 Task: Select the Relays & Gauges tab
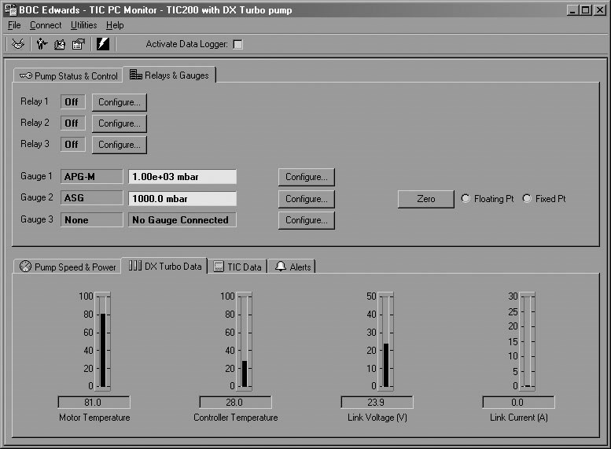coord(169,75)
